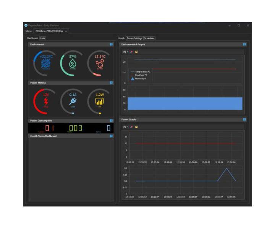Click the Health Status Dashboard help icon
Image resolution: width=275 pixels, height=229 pixels.
pos(111,136)
